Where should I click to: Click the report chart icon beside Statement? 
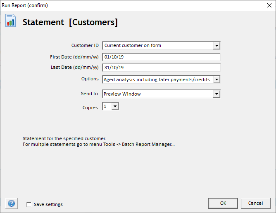(11, 21)
